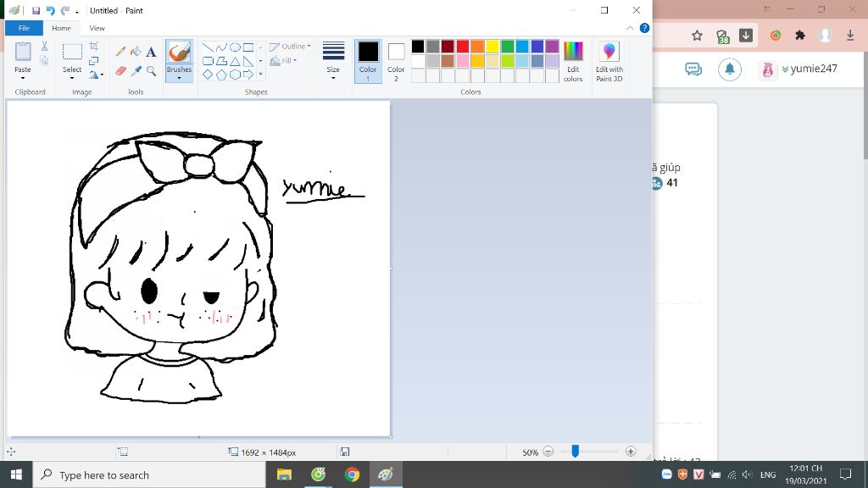Image resolution: width=868 pixels, height=488 pixels.
Task: Click the Copy icon in Clipboard group
Action: (44, 59)
